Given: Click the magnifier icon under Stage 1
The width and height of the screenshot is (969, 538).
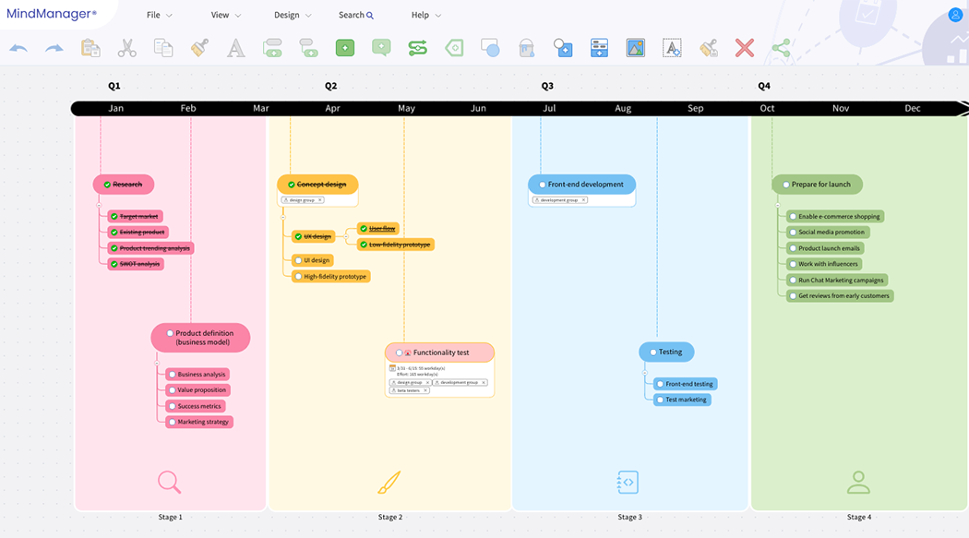Looking at the screenshot, I should point(169,482).
